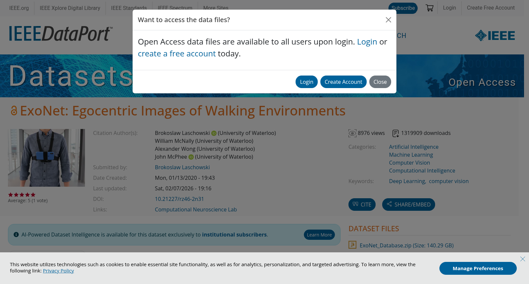Viewport: 529px width, 284px height.
Task: Click the IEEE logo at top right
Action: (x=495, y=35)
